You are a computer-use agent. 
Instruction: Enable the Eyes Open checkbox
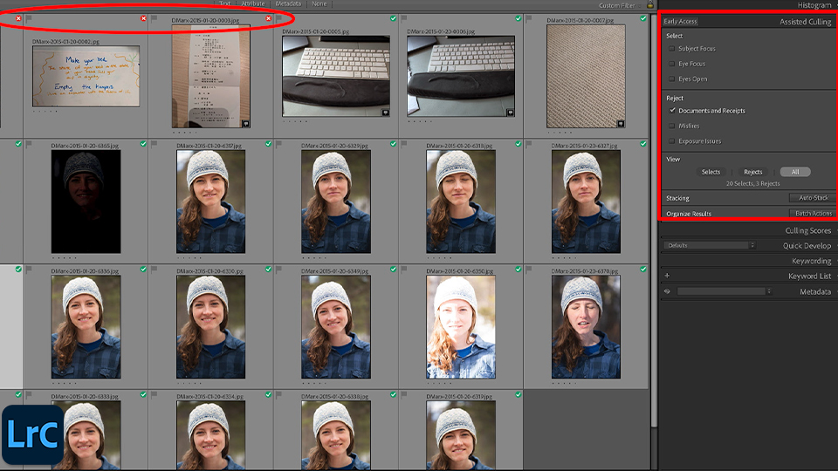(x=672, y=79)
